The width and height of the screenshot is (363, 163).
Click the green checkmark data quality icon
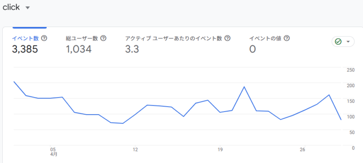pos(338,42)
